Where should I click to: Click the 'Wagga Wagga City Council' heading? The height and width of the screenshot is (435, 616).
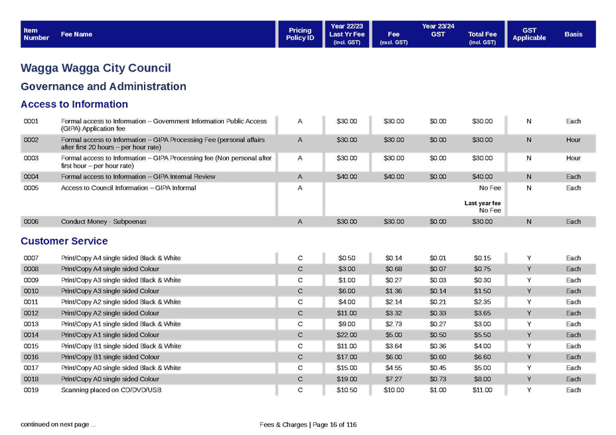(x=96, y=68)
